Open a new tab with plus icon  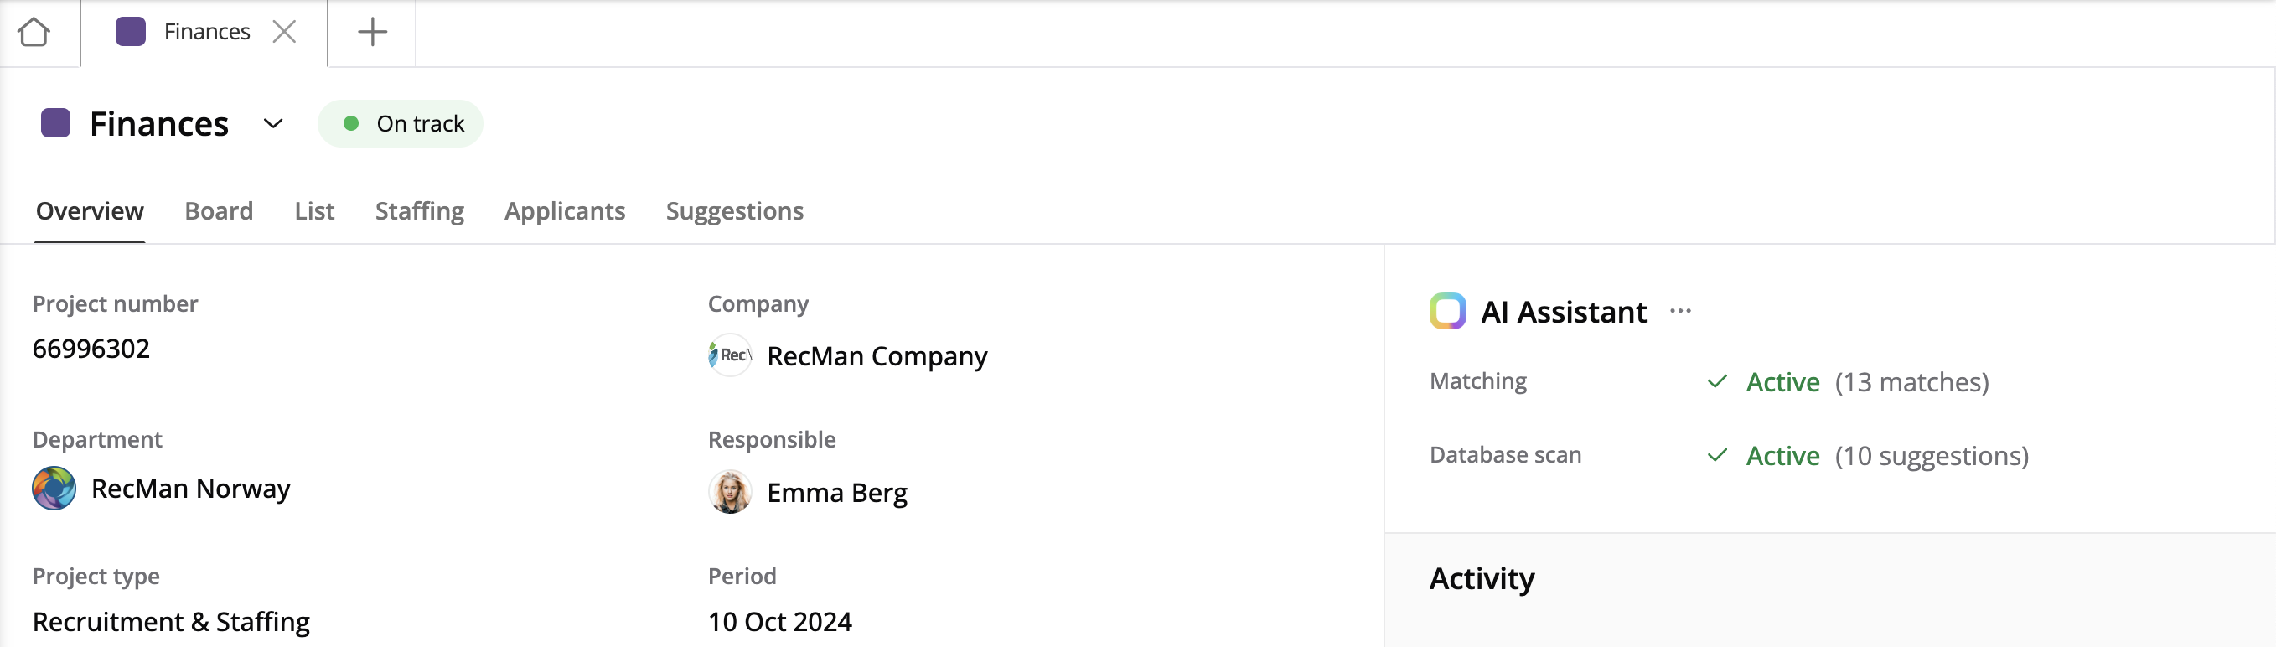point(372,33)
